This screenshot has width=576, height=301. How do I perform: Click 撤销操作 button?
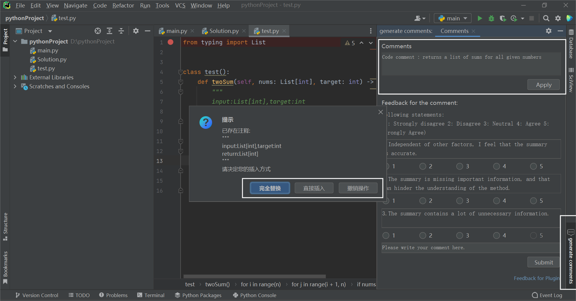tap(358, 188)
